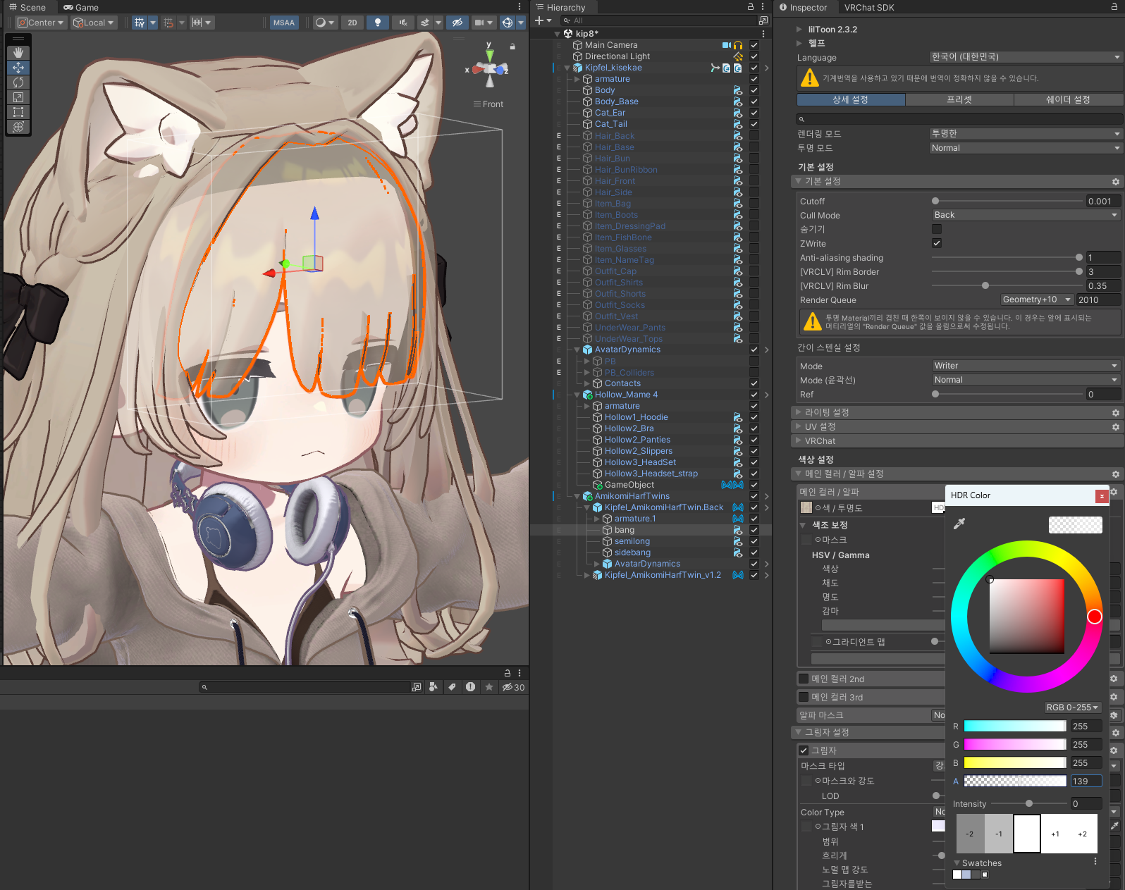Click the MSAA toolbar button
Screen dimensions: 1125x890
284,23
